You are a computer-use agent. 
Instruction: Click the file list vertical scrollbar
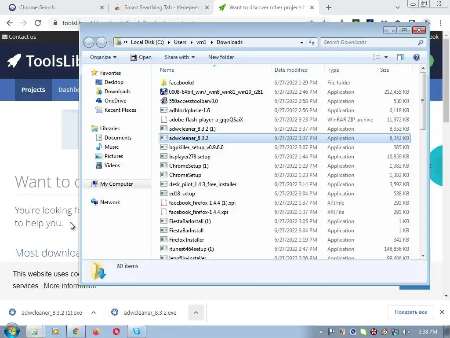(x=423, y=101)
